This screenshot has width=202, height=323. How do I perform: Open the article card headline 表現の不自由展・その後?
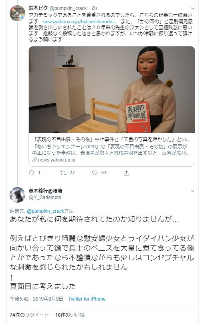click(111, 140)
